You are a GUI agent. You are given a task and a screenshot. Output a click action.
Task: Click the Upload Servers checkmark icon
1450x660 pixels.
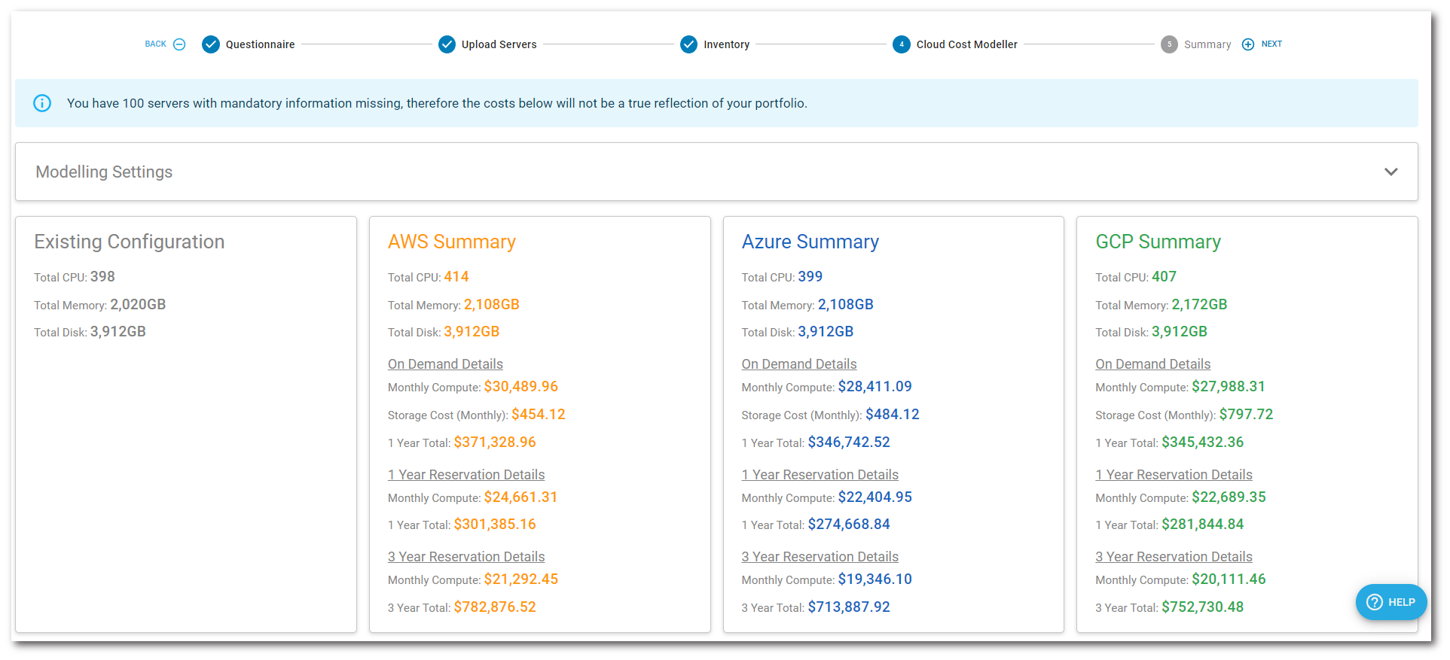pos(447,44)
